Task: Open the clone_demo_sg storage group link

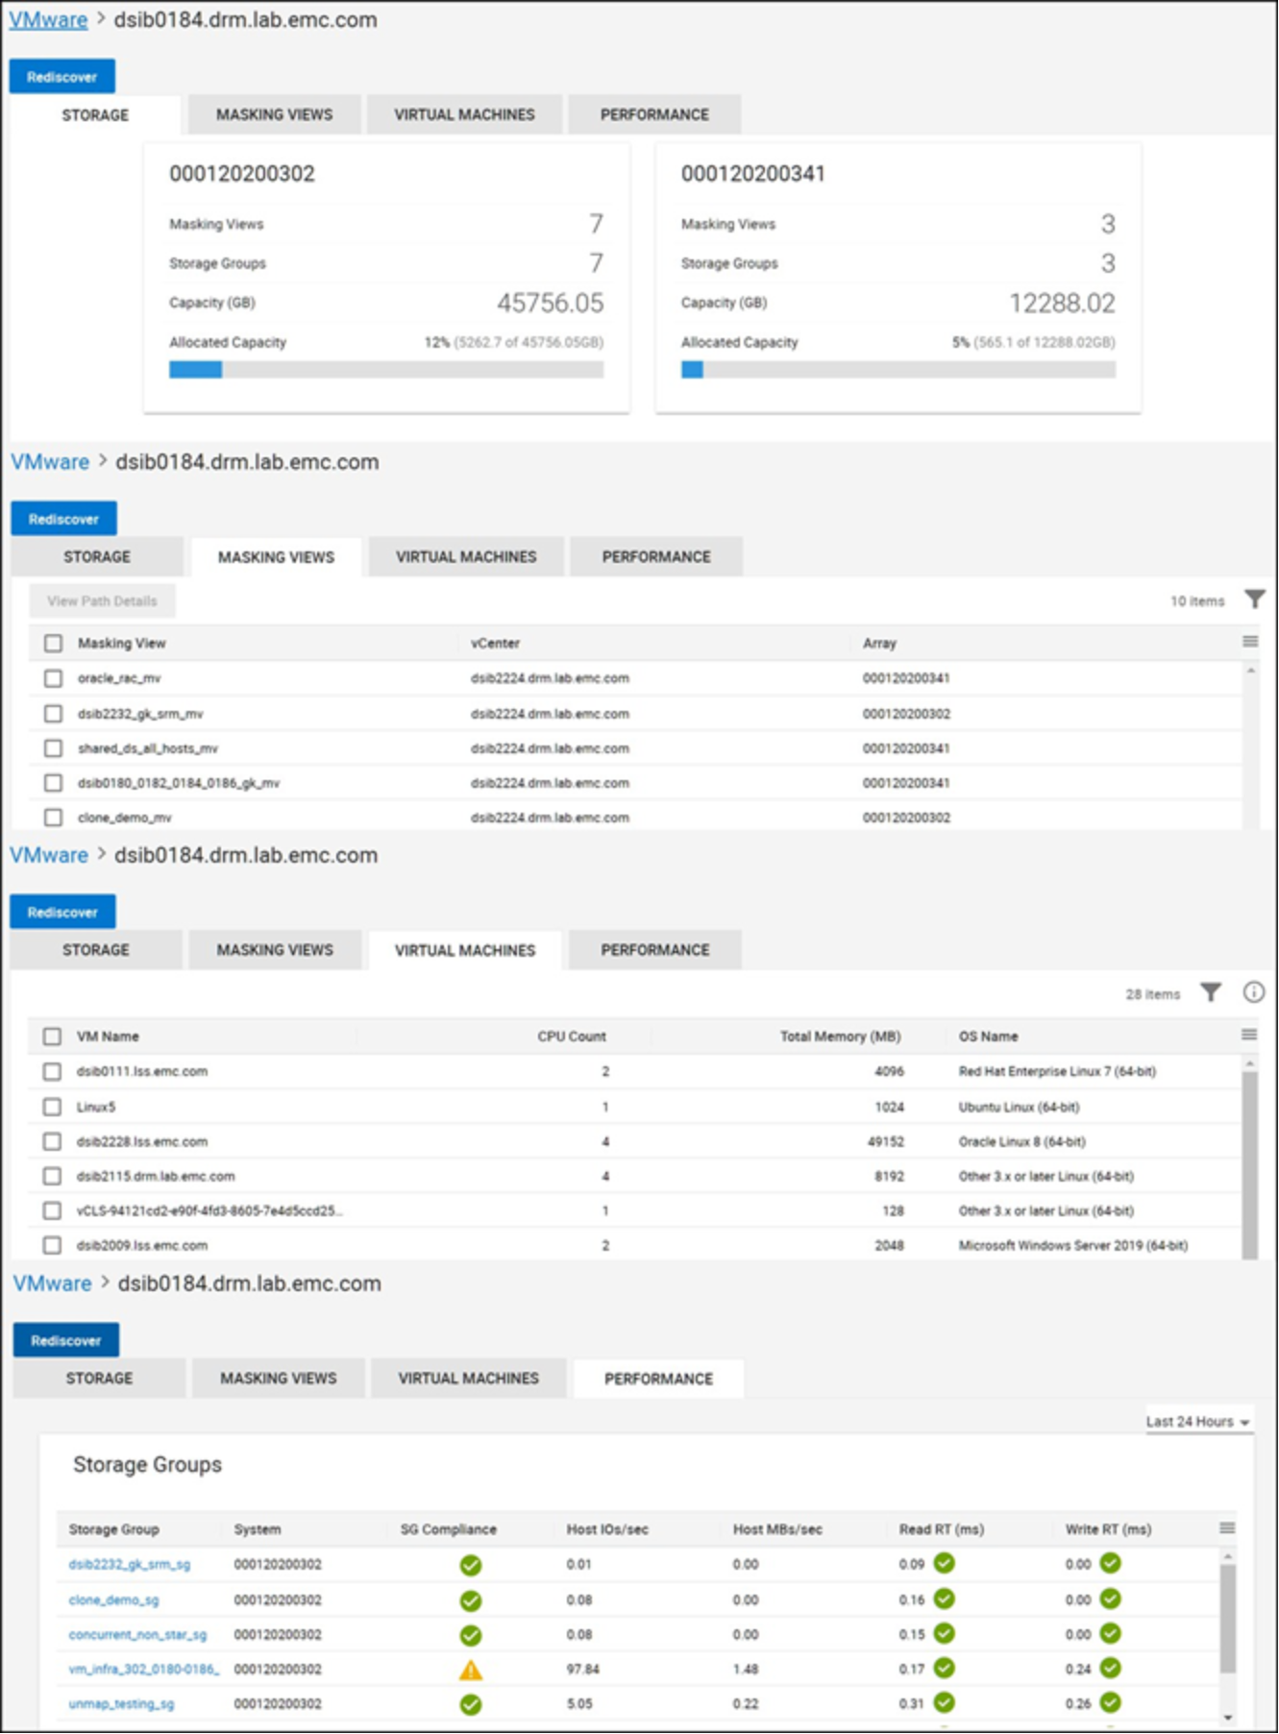Action: click(113, 1600)
